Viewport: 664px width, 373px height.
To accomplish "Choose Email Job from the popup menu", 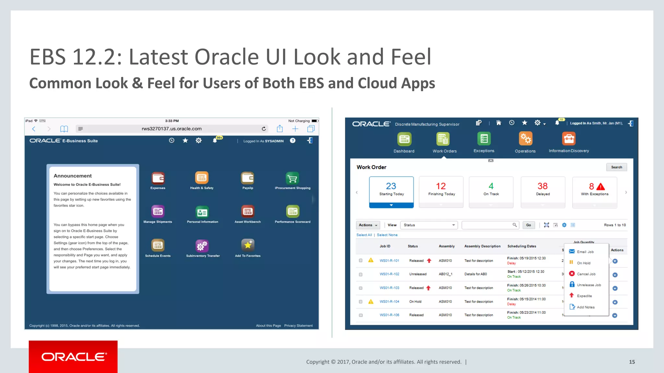I will pos(585,252).
